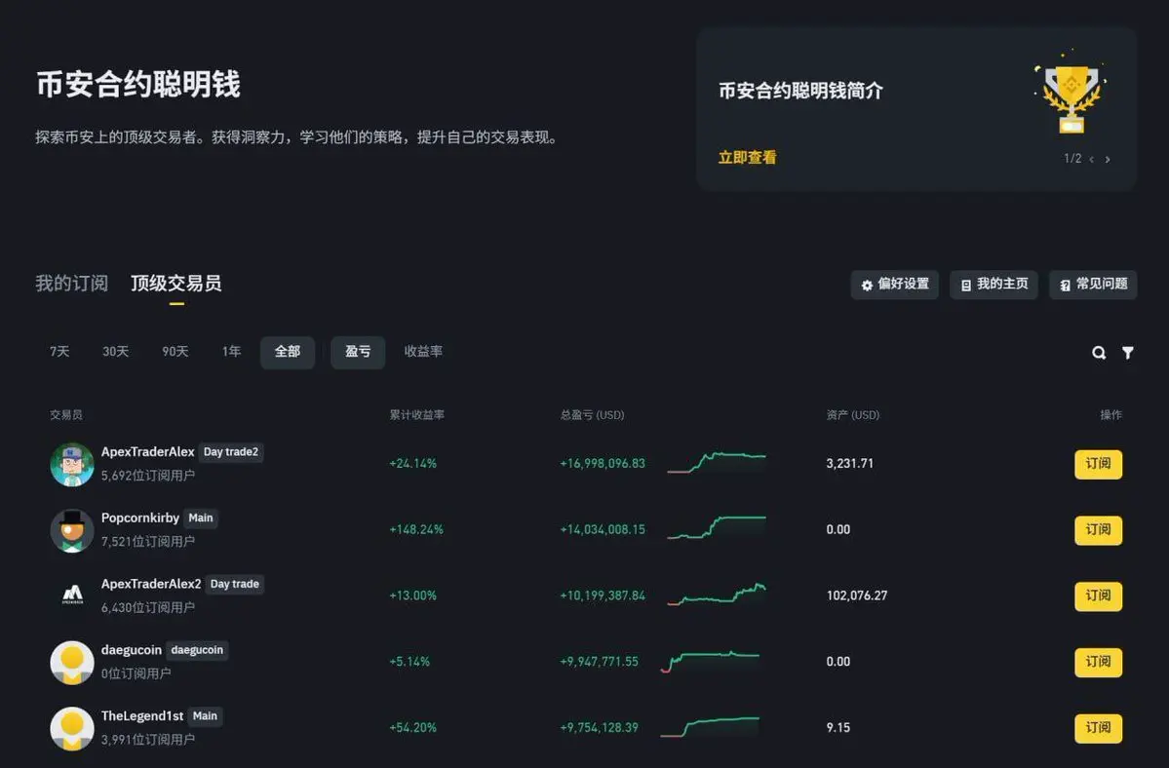The width and height of the screenshot is (1169, 768).
Task: Subscribe to ApexTraderAlex2 with 订阅
Action: [x=1098, y=595]
